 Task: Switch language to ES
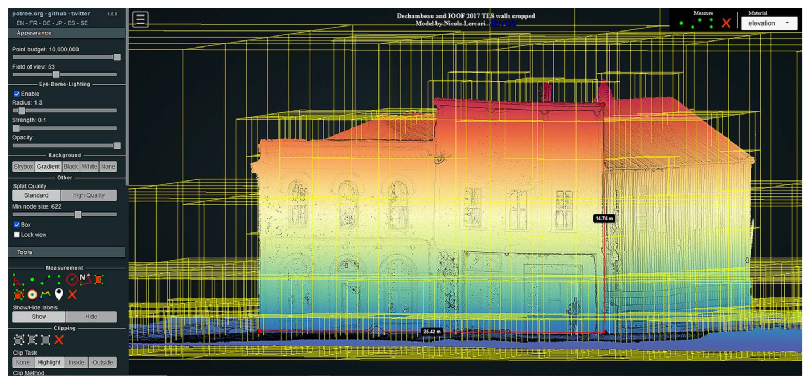72,23
